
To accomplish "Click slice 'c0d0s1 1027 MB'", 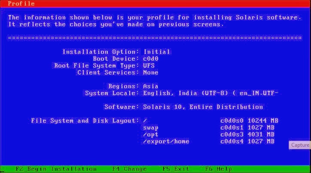I will coord(247,128).
